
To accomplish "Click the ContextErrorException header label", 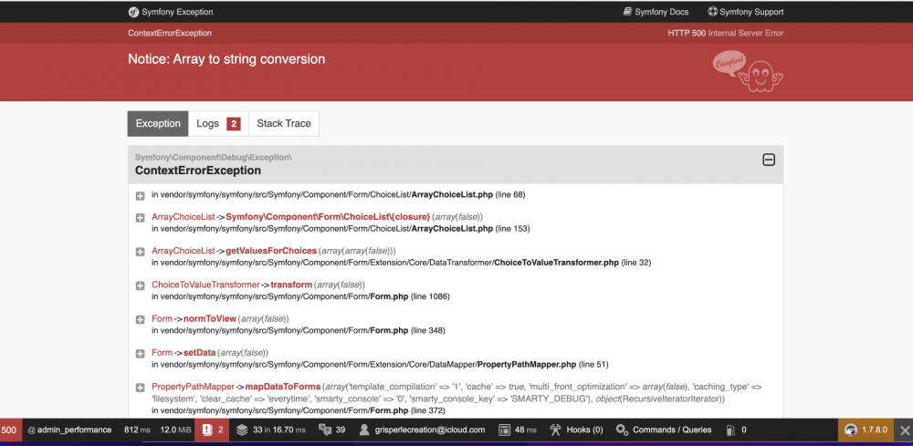I will pyautogui.click(x=170, y=33).
